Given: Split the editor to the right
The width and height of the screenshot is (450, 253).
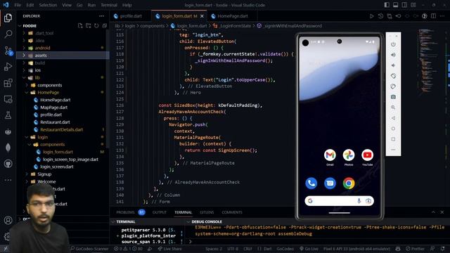Looking at the screenshot, I should tap(433, 16).
